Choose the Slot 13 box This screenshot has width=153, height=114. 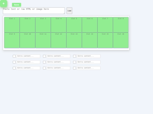[x=74, y=40]
